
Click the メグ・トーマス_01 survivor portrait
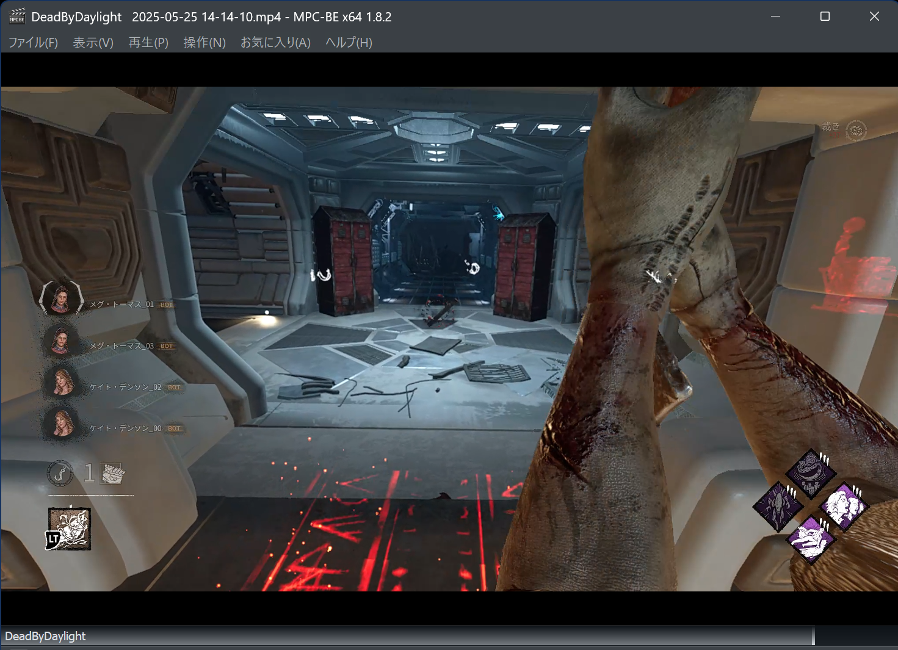(60, 298)
